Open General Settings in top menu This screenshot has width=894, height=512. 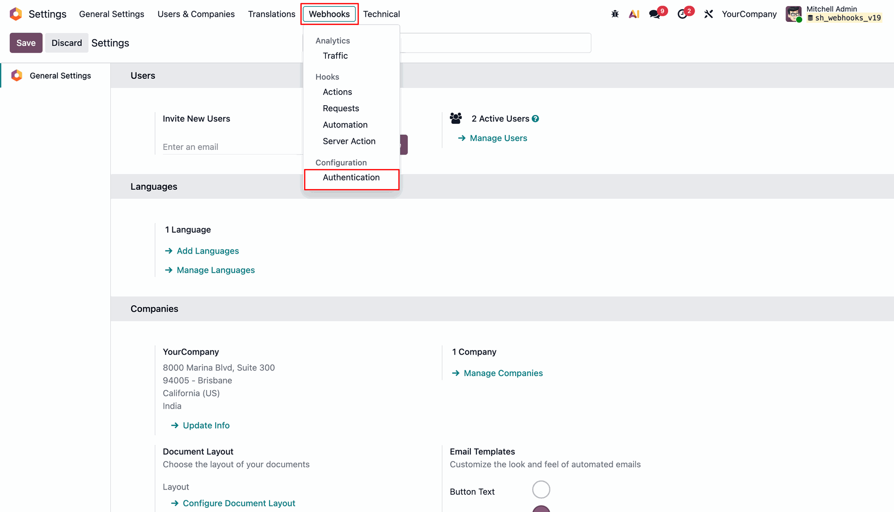click(x=112, y=14)
